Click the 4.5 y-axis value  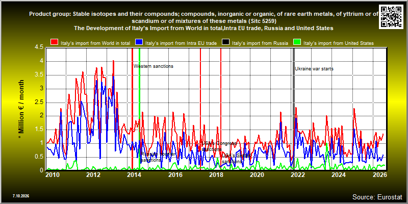[39, 47]
